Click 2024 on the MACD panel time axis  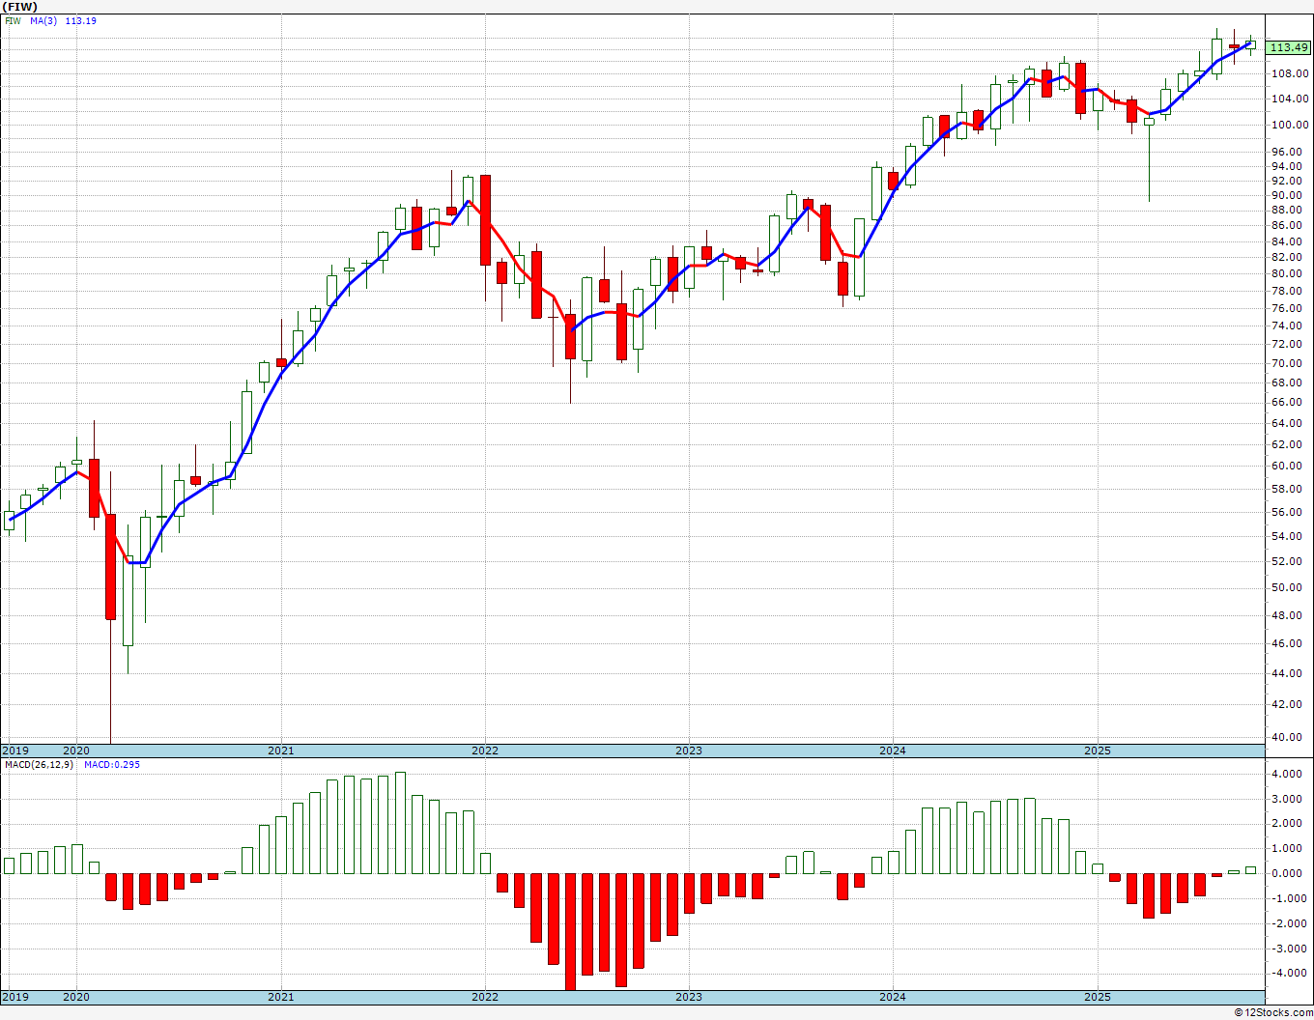[x=893, y=996]
